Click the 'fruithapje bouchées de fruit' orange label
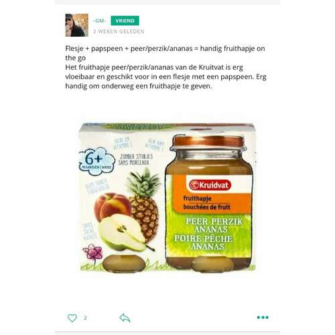Viewport: 335px width, 335px height. point(206,203)
